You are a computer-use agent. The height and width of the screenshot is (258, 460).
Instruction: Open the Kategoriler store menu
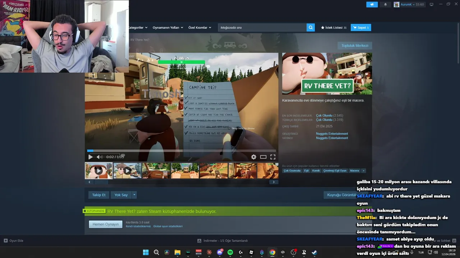[137, 28]
